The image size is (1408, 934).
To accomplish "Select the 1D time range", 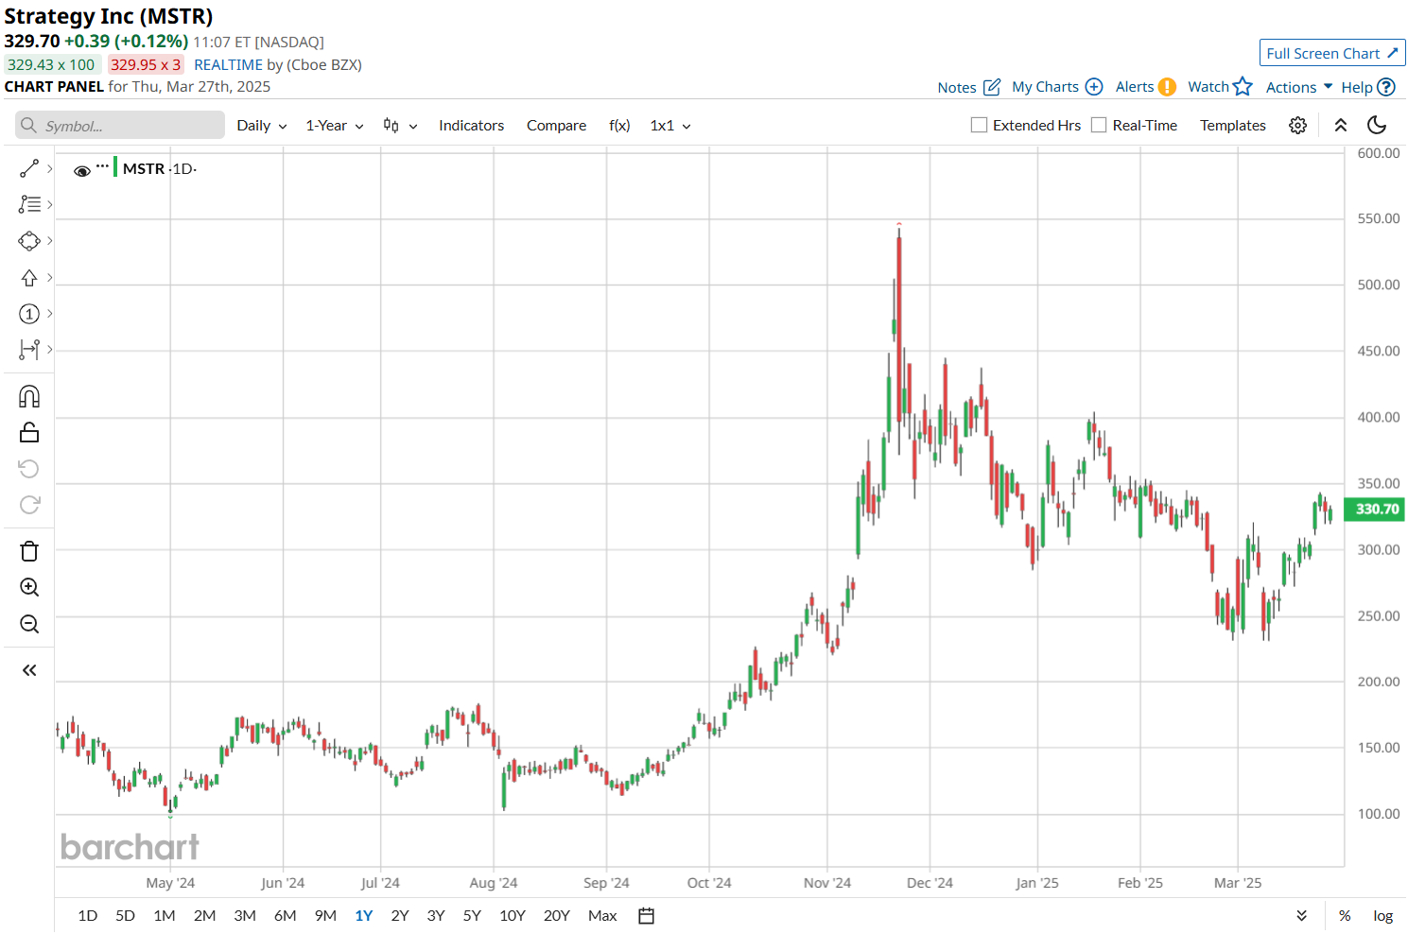I will coord(88,916).
